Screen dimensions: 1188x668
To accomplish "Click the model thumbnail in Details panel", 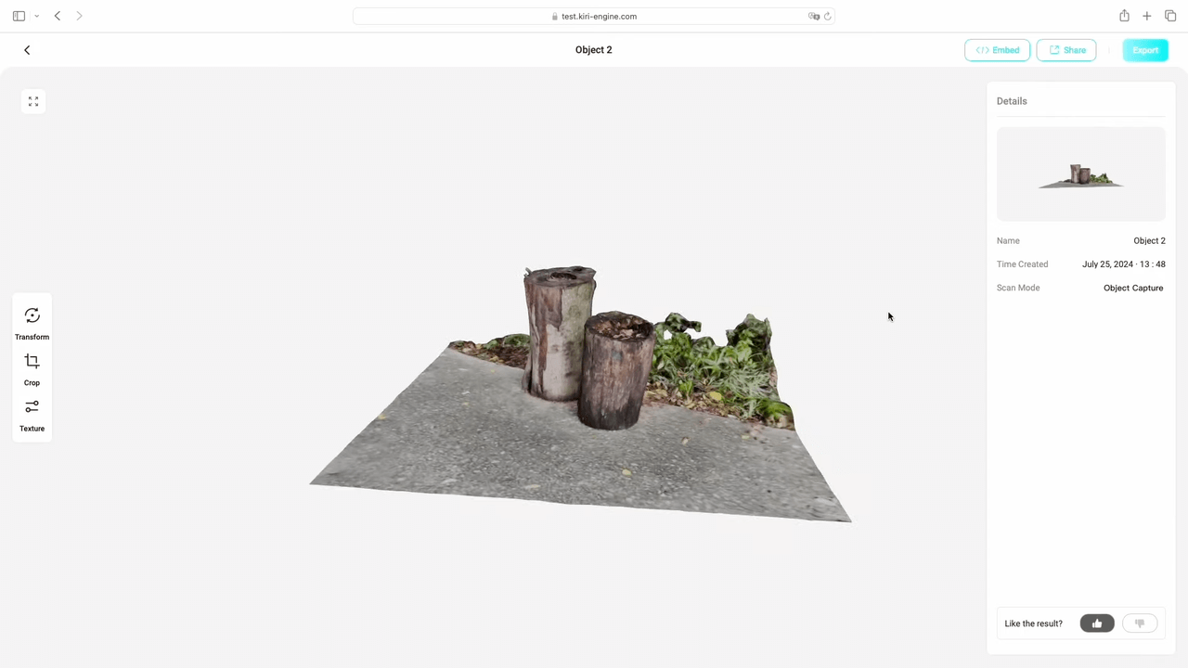I will click(x=1080, y=174).
